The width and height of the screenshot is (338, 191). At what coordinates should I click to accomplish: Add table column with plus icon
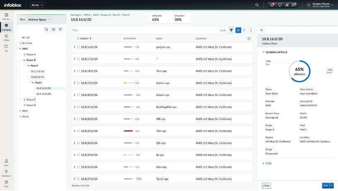[249, 39]
